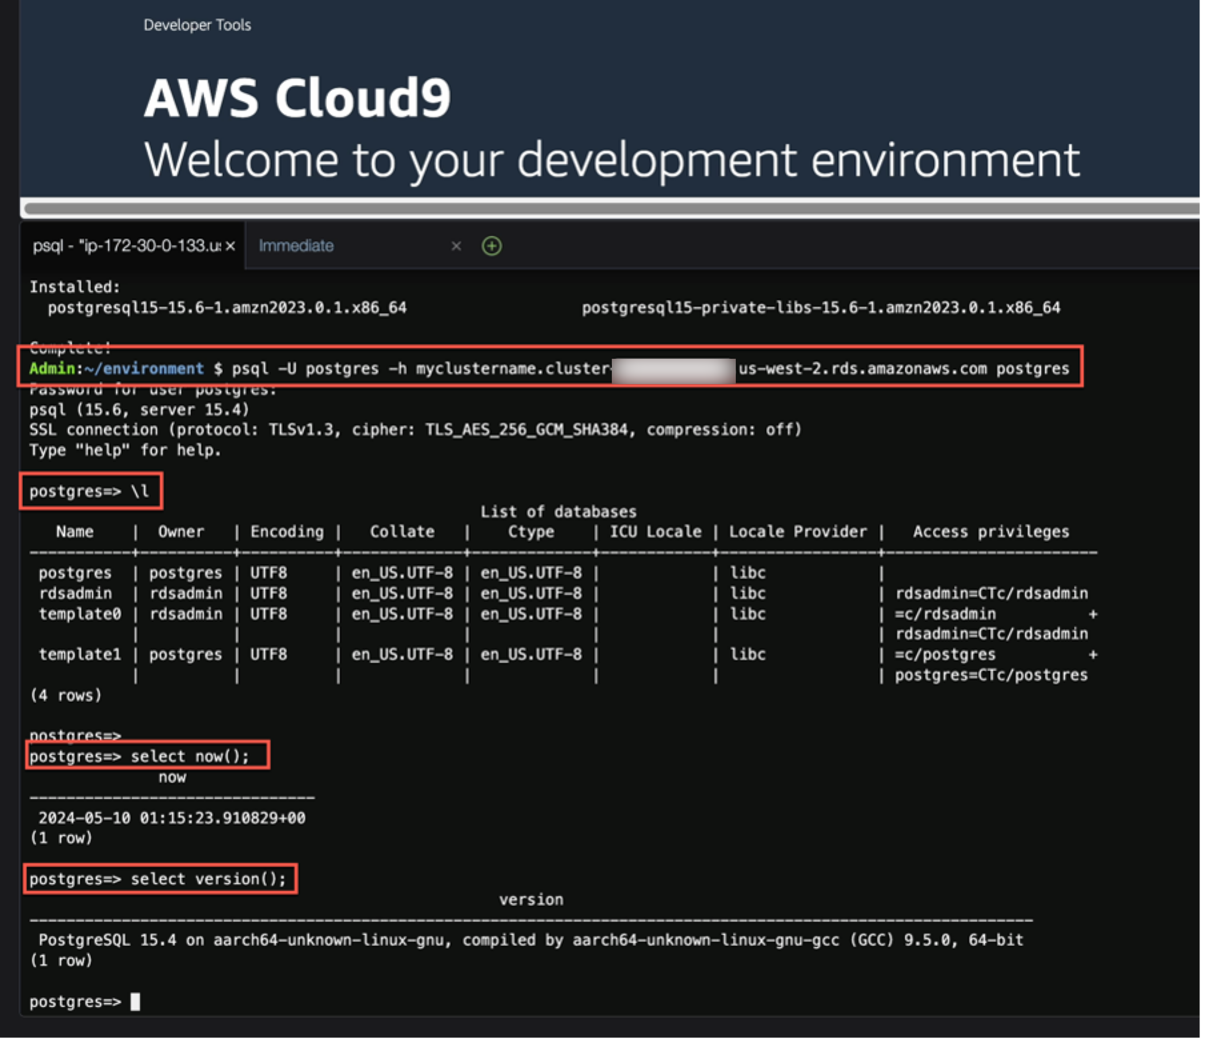This screenshot has width=1205, height=1043.
Task: Click the 'Type "help" for help.' line
Action: coord(126,450)
